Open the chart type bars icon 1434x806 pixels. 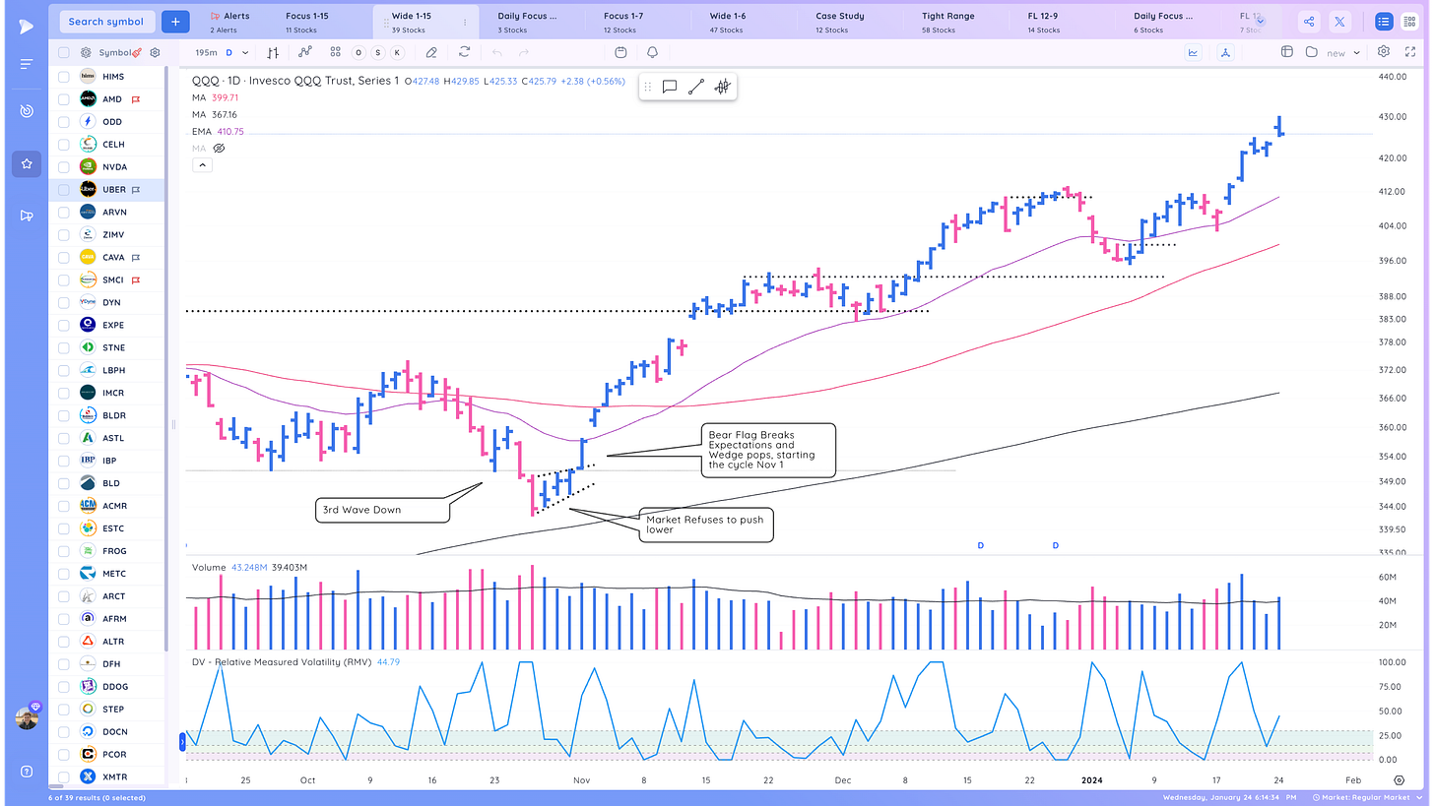pos(273,52)
